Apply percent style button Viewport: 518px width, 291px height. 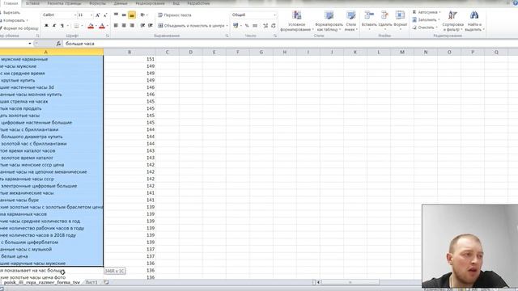click(247, 25)
